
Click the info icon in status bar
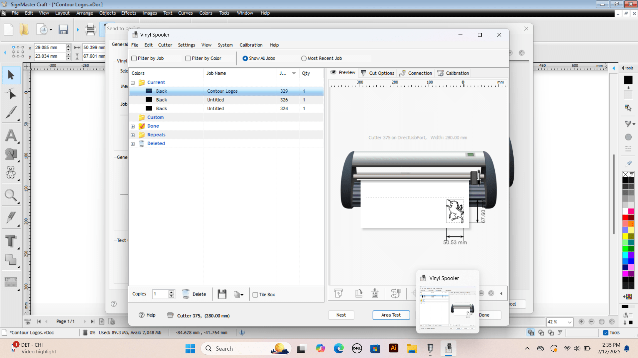(242, 332)
